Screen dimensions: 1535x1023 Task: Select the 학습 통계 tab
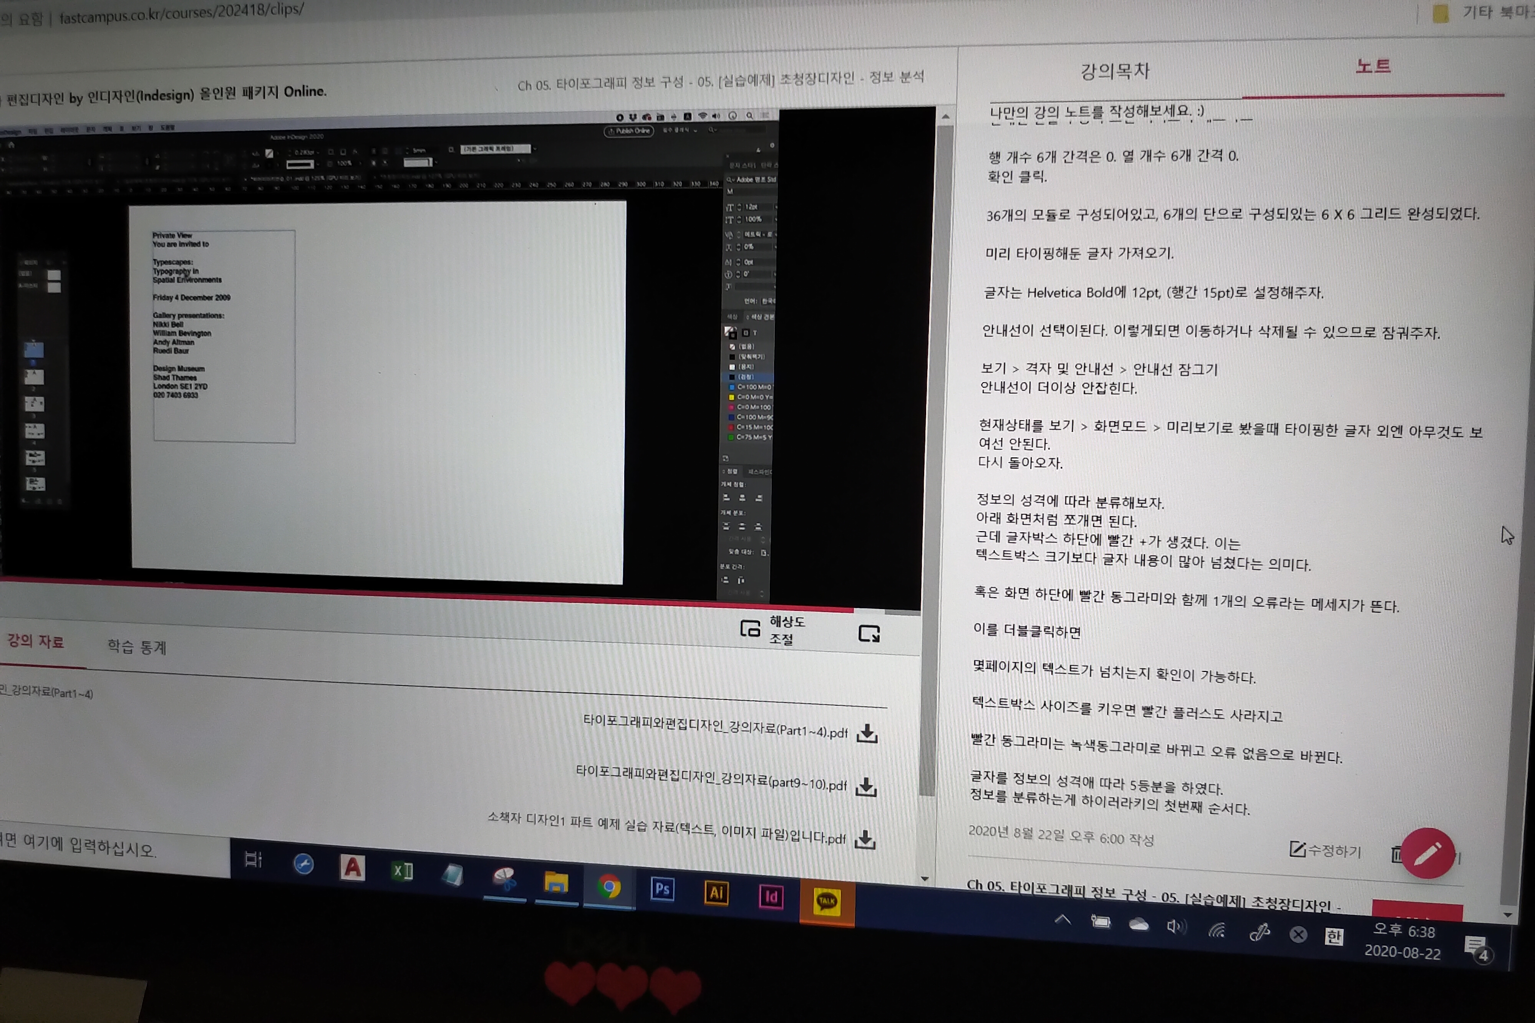(137, 647)
